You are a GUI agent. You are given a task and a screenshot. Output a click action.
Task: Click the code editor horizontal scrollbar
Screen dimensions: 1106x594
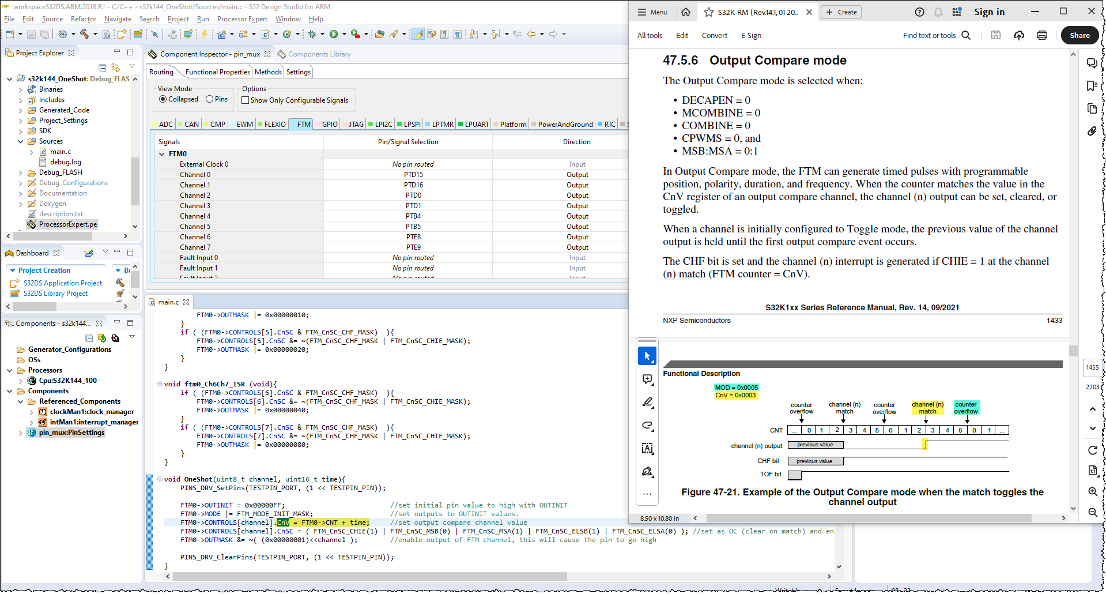click(369, 576)
